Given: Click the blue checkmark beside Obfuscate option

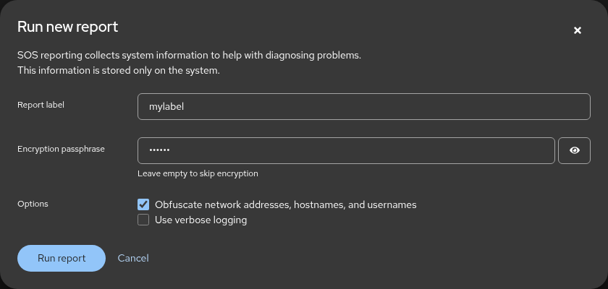Looking at the screenshot, I should coord(143,204).
